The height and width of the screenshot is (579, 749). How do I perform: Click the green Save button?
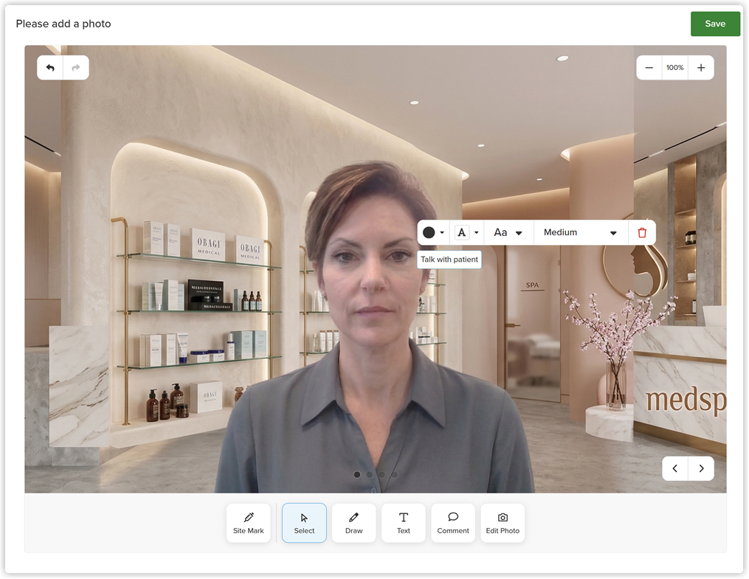tap(715, 24)
